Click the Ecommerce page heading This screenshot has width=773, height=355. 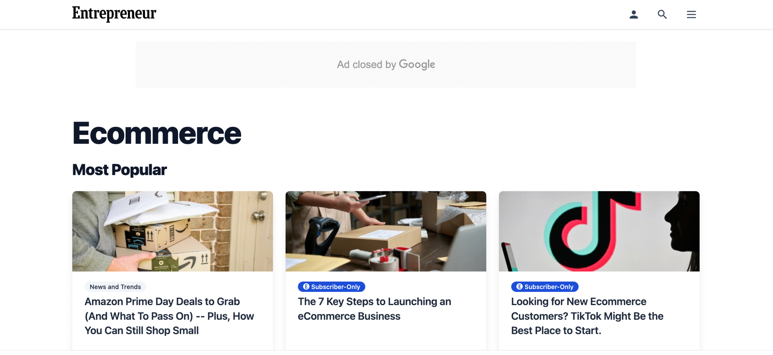156,133
